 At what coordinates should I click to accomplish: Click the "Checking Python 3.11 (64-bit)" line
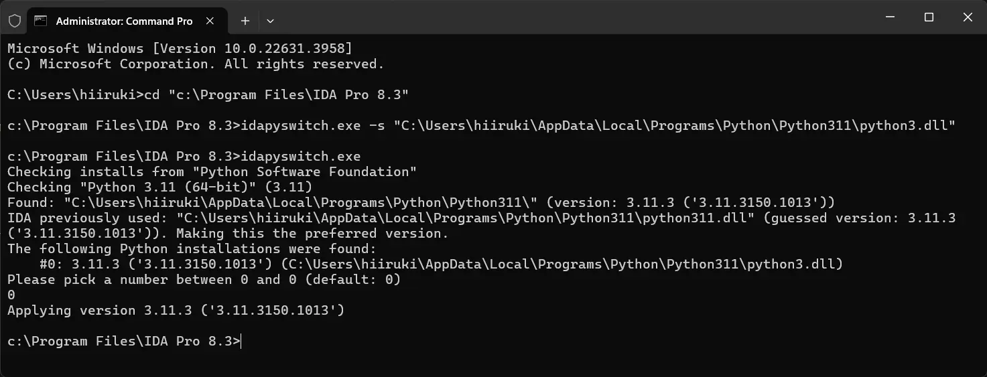tap(159, 187)
